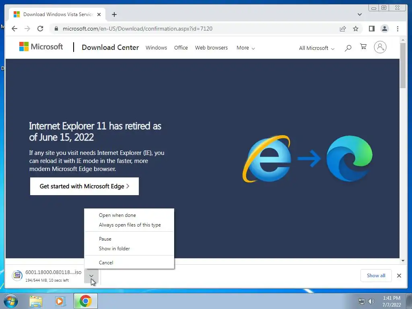Viewport: 412px width, 309px height.
Task: Click the Show desktop strip on the taskbar
Action: coord(409,301)
